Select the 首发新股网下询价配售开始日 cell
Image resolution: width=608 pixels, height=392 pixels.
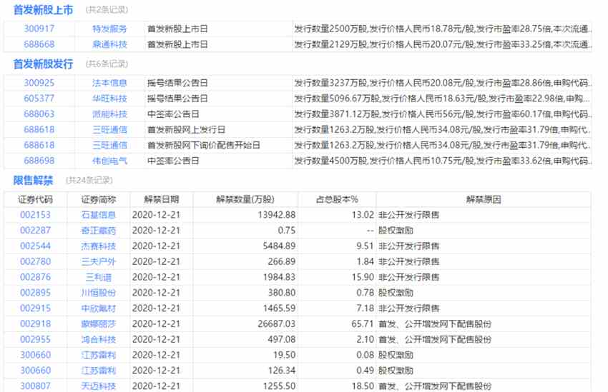(x=204, y=145)
